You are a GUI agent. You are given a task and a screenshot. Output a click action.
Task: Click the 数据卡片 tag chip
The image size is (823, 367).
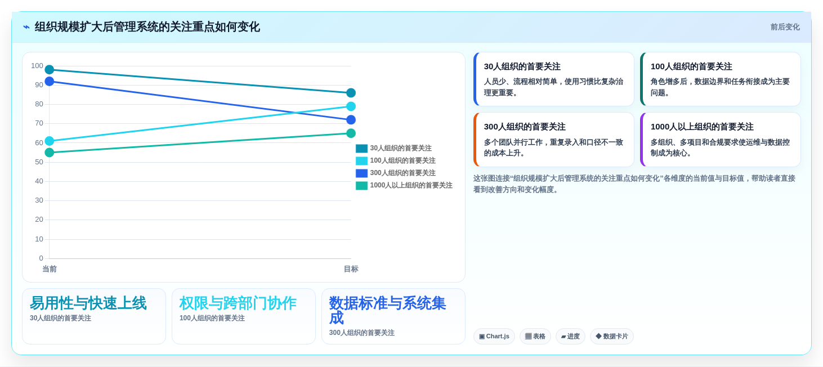coord(612,337)
